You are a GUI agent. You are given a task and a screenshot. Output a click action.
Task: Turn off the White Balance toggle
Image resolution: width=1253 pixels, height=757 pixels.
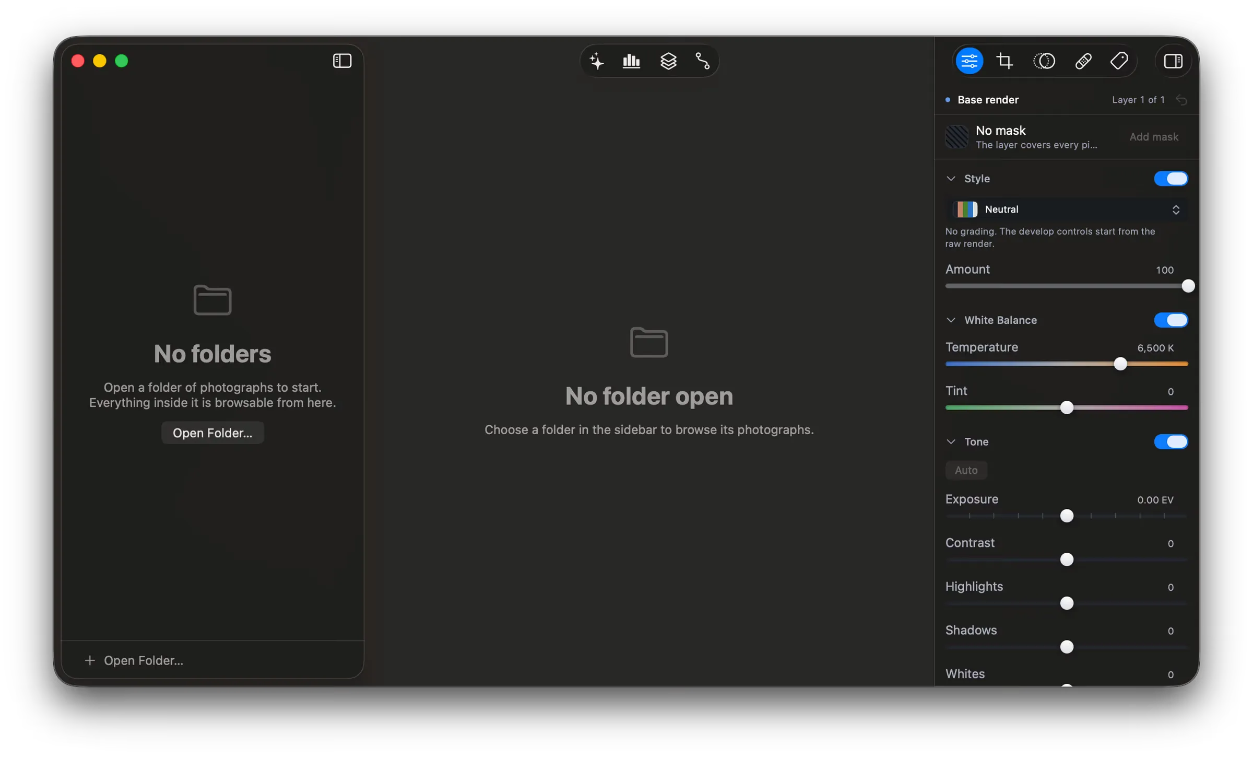1171,320
